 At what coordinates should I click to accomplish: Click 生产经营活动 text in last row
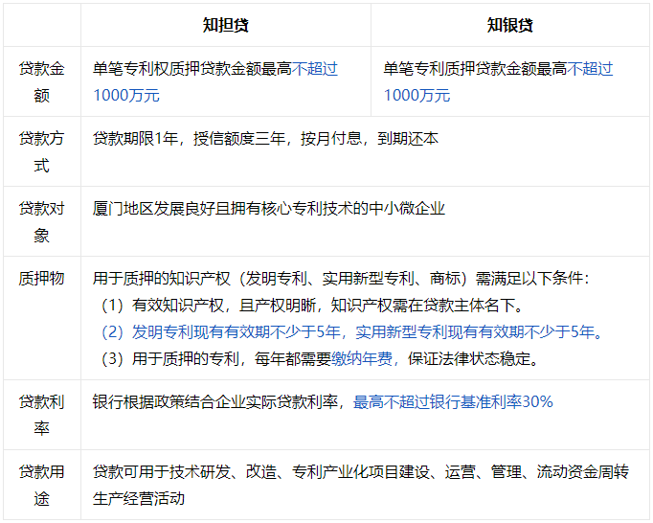[138, 498]
